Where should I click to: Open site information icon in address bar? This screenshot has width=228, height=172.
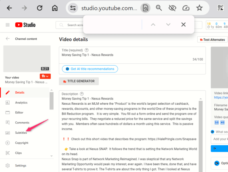pos(73,8)
